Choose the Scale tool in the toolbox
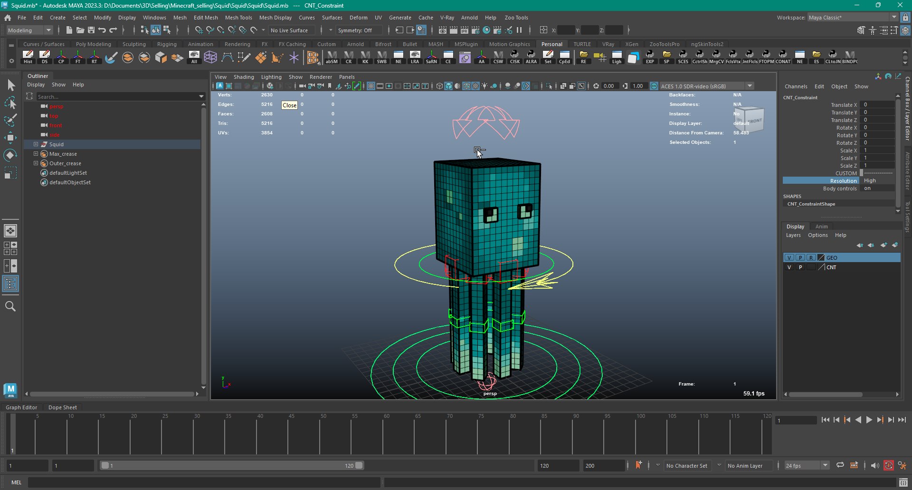 point(10,173)
